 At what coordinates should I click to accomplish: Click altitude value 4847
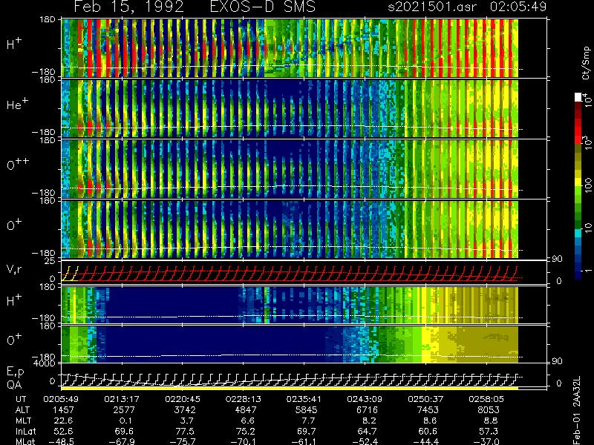click(246, 410)
